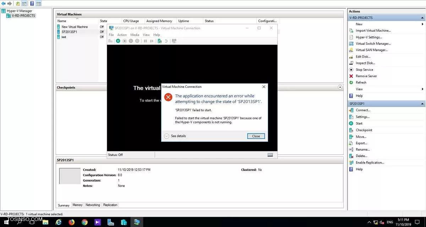The image size is (426, 227).
Task: Click the keyboard icon in VM status bar
Action: 270,155
